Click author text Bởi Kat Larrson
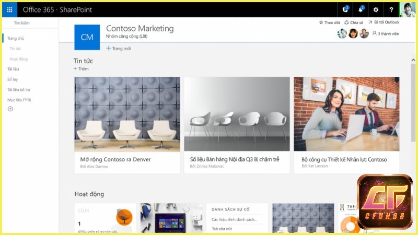 coord(315,166)
